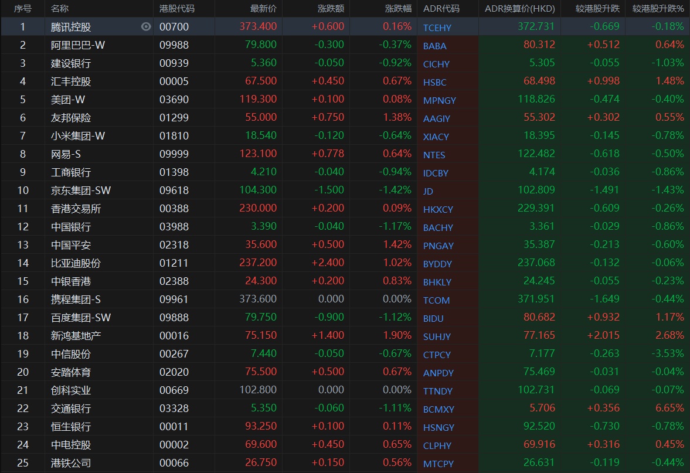The image size is (690, 473).
Task: Select the 美团-W stock name
Action: coord(68,100)
